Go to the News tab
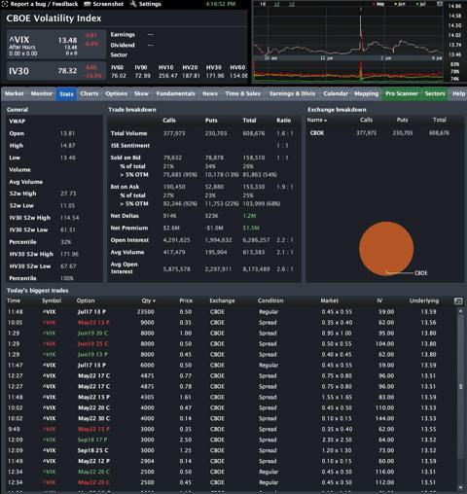Image resolution: width=467 pixels, height=494 pixels. (210, 93)
